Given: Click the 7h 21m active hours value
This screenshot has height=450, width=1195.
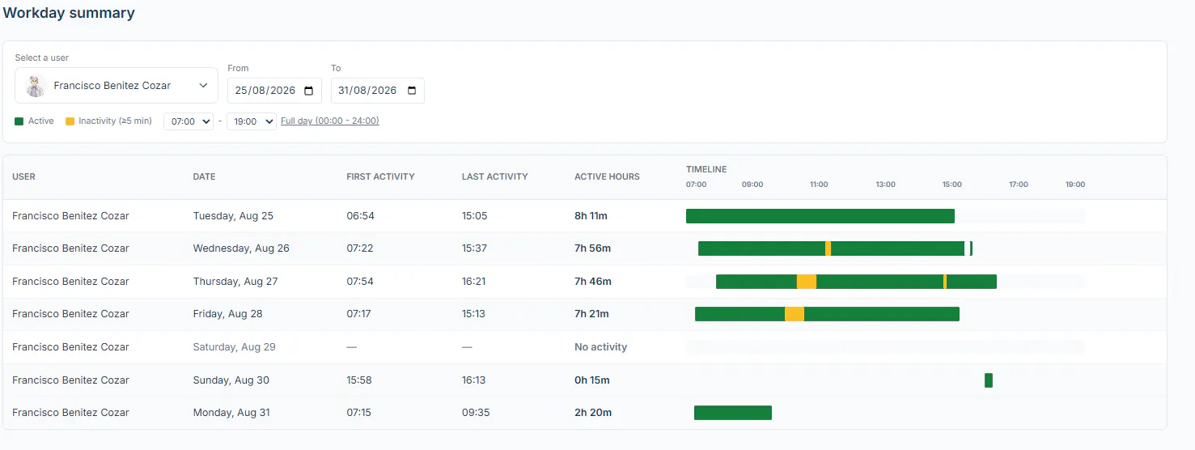Looking at the screenshot, I should point(591,314).
